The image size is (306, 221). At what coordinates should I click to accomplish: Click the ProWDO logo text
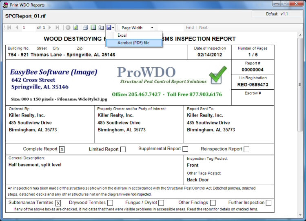(x=146, y=72)
